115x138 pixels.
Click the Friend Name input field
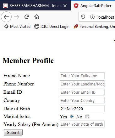click(82, 76)
